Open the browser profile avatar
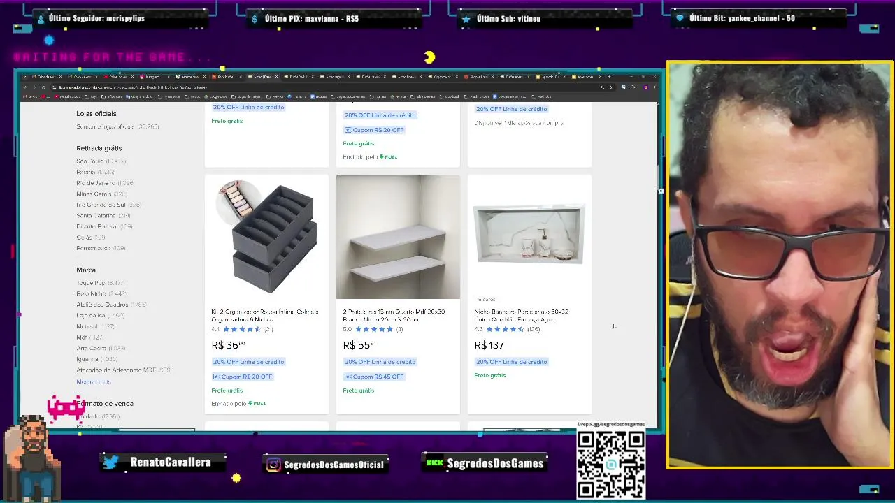 (x=645, y=87)
